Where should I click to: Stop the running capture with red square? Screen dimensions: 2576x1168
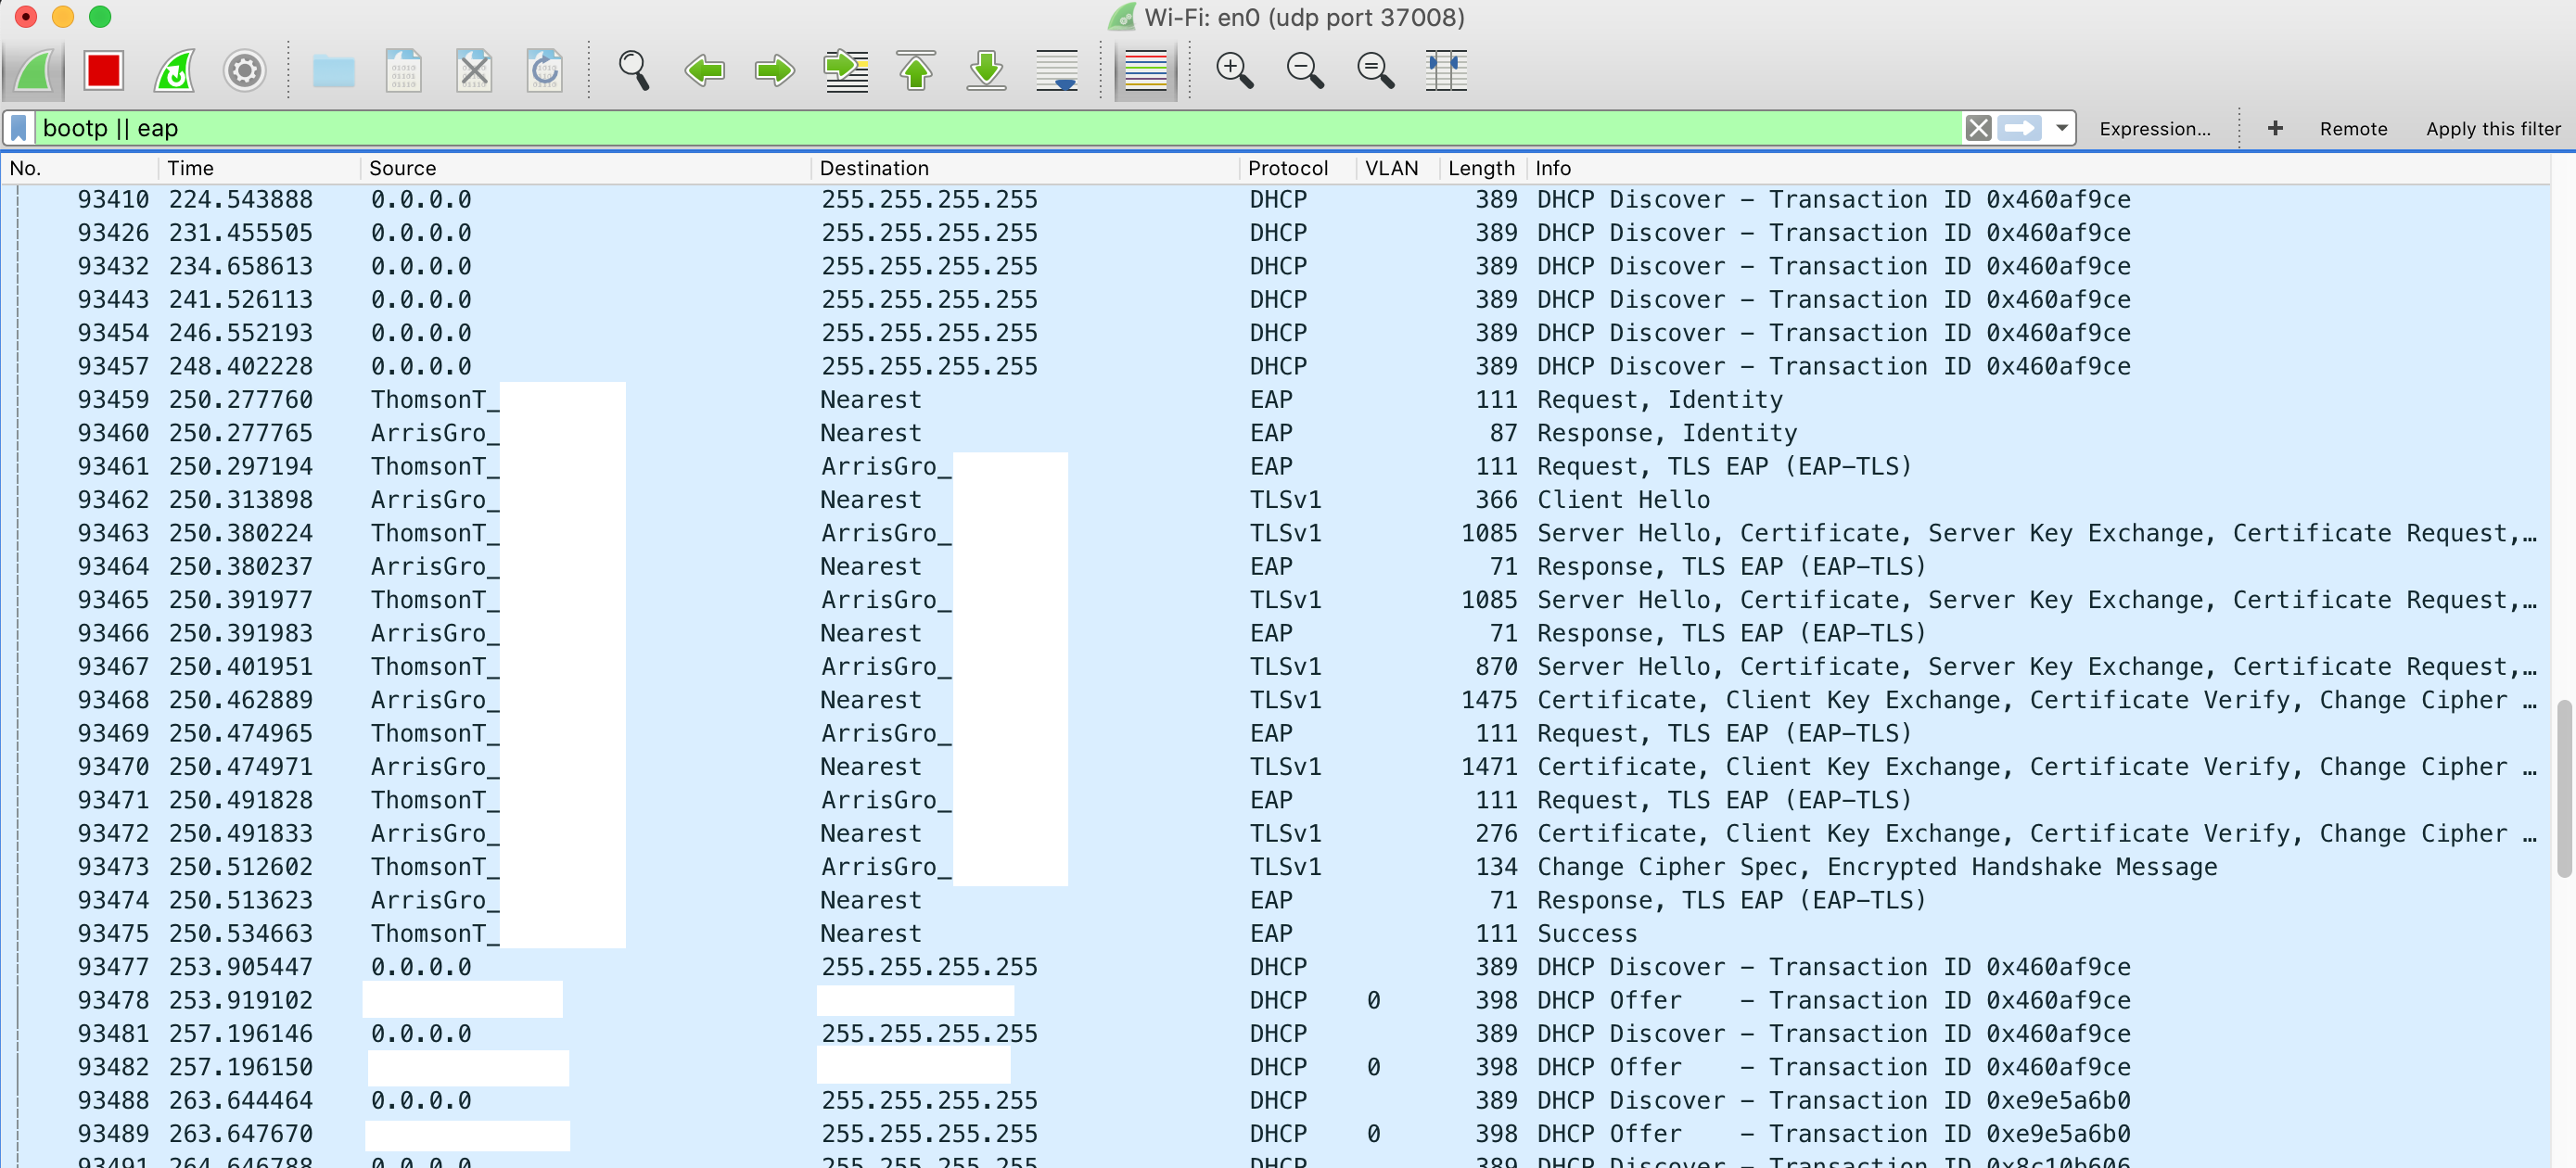[x=104, y=71]
